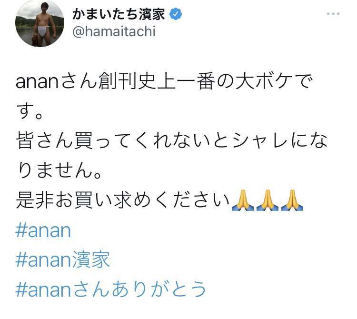Viewport: 357px width, 319px height.
Task: Open the round profile avatar photo
Action: coord(40,23)
